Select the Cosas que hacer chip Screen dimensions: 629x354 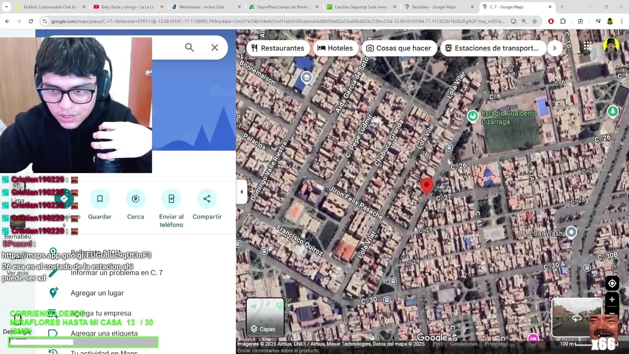click(399, 48)
